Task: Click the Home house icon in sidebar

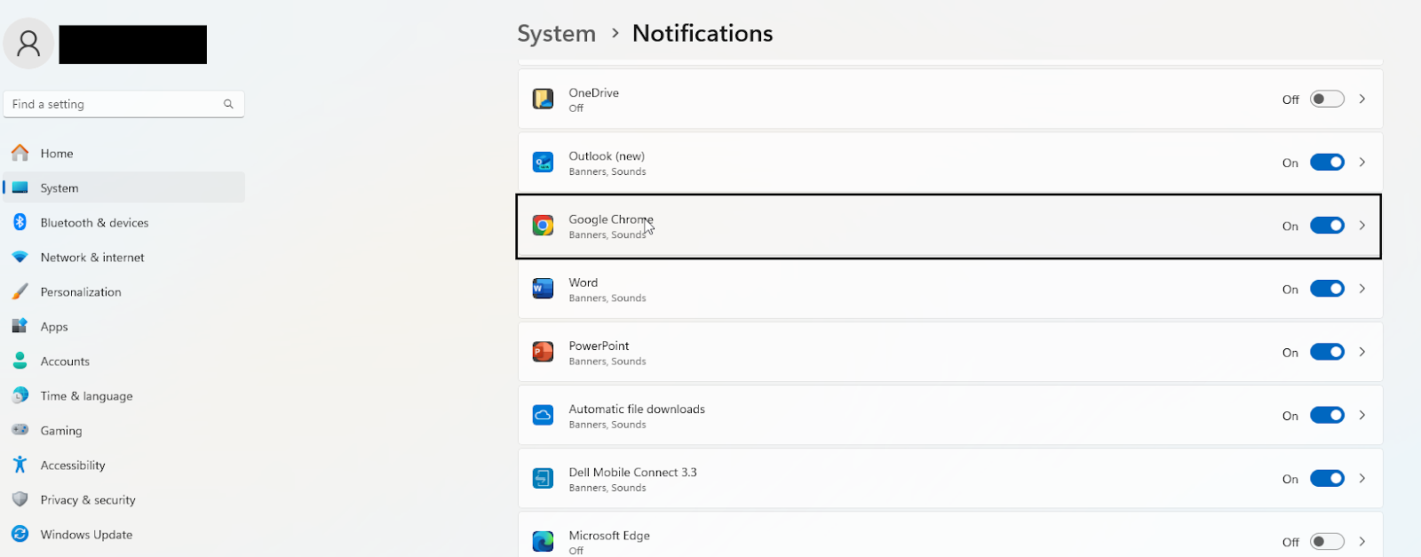Action: 20,153
